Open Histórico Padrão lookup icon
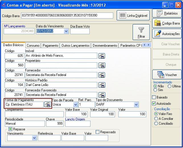This screenshot has height=148, width=183. 102,85
